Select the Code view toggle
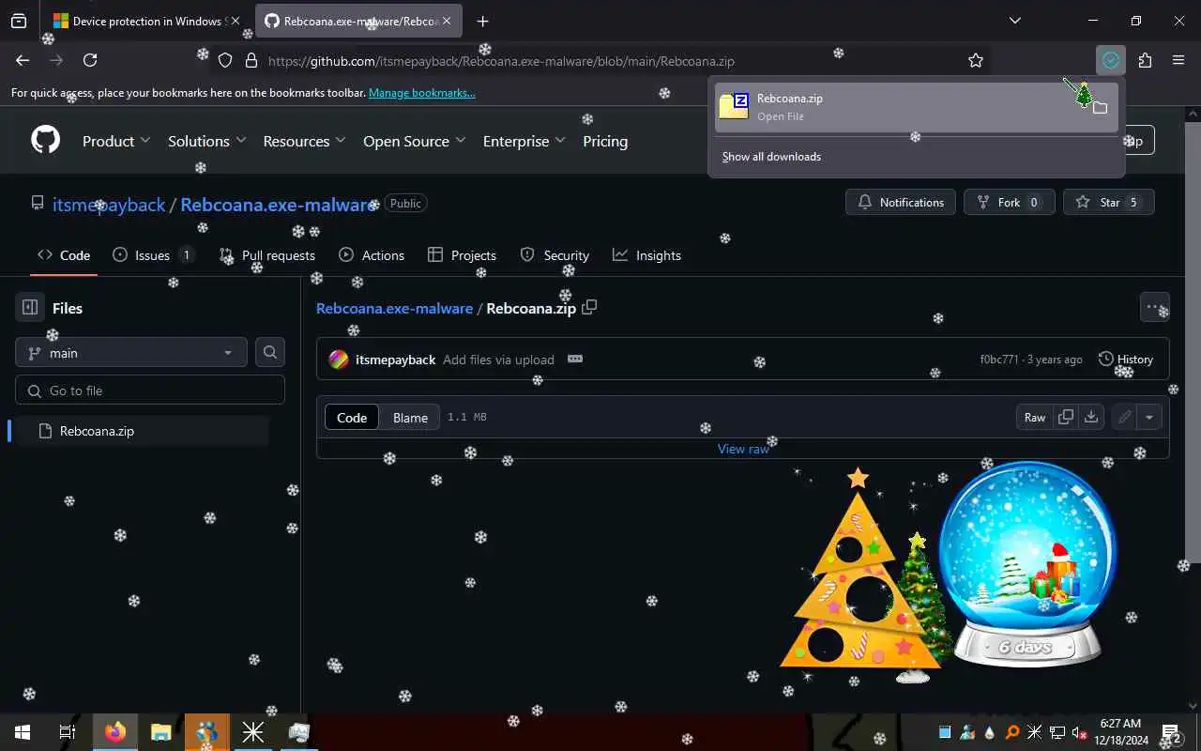Image resolution: width=1201 pixels, height=751 pixels. [x=352, y=418]
